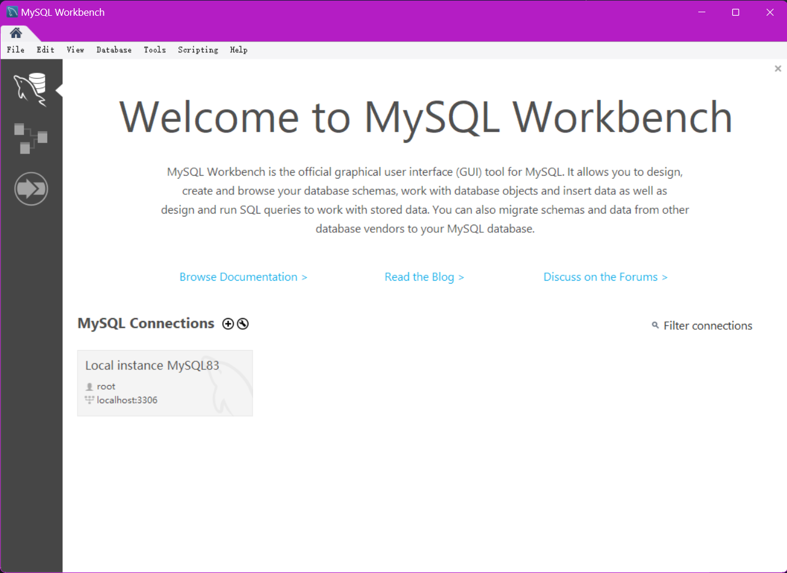Viewport: 787px width, 573px height.
Task: Open the File menu
Action: coord(16,50)
